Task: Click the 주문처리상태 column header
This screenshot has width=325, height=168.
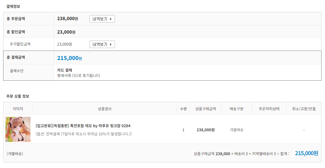Action: tap(269, 109)
